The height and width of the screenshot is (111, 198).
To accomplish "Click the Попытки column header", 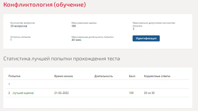I will [14, 76].
